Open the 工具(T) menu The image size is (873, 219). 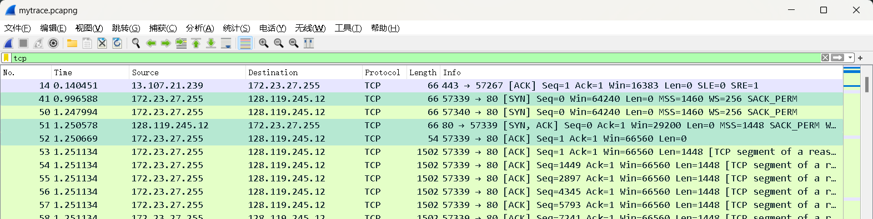[x=348, y=28]
